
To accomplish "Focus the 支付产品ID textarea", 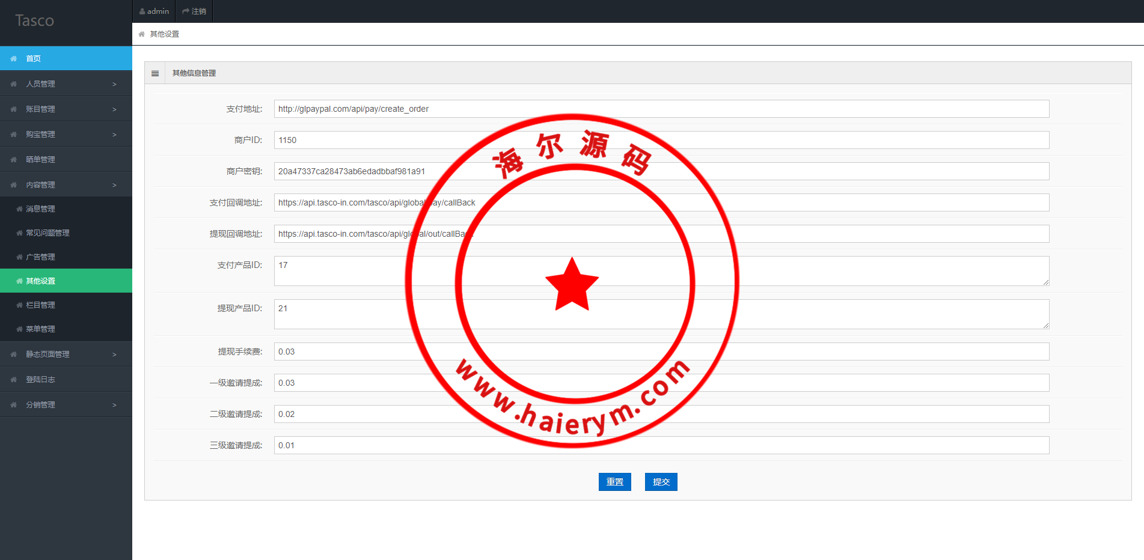I will 661,271.
